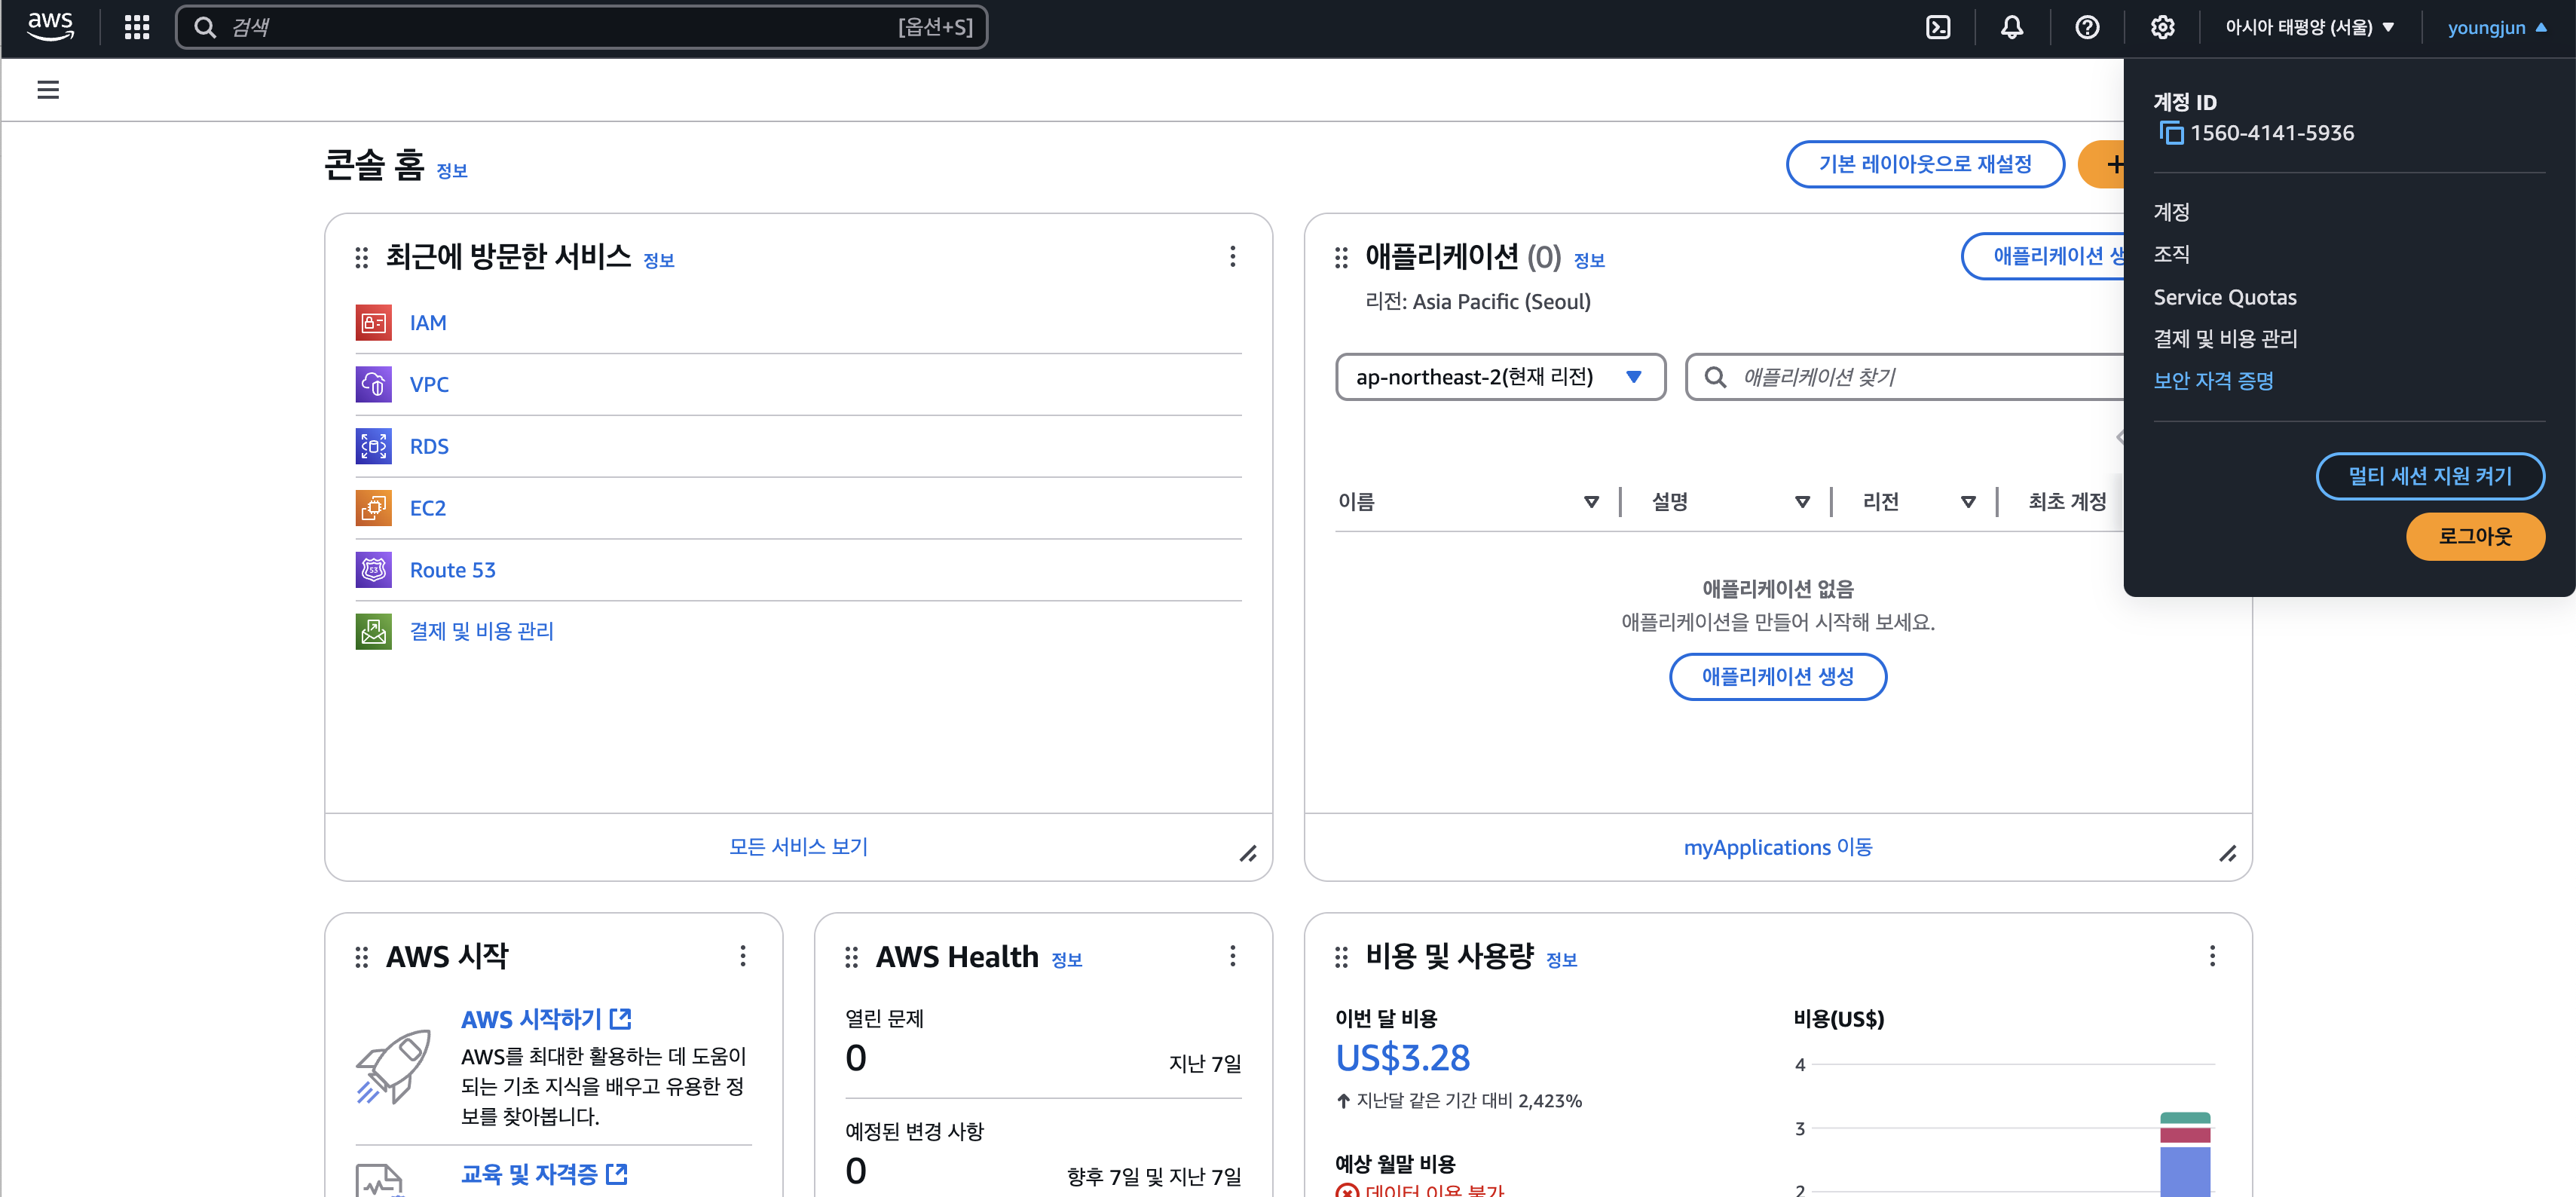This screenshot has height=1197, width=2576.
Task: Select Service Quotas in the account menu
Action: click(x=2224, y=297)
